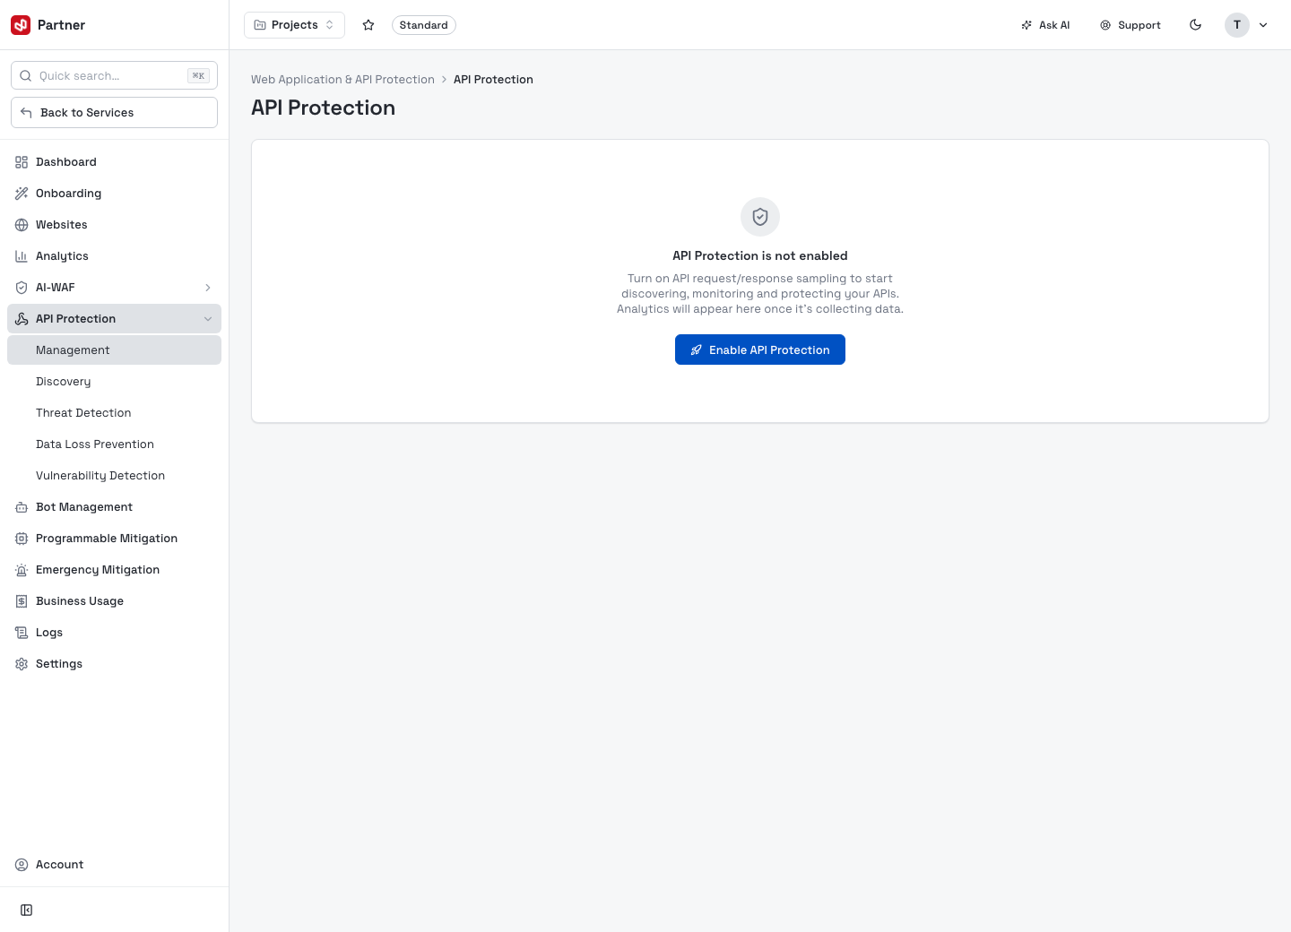Click Enable API Protection button
This screenshot has width=1291, height=932.
[760, 349]
